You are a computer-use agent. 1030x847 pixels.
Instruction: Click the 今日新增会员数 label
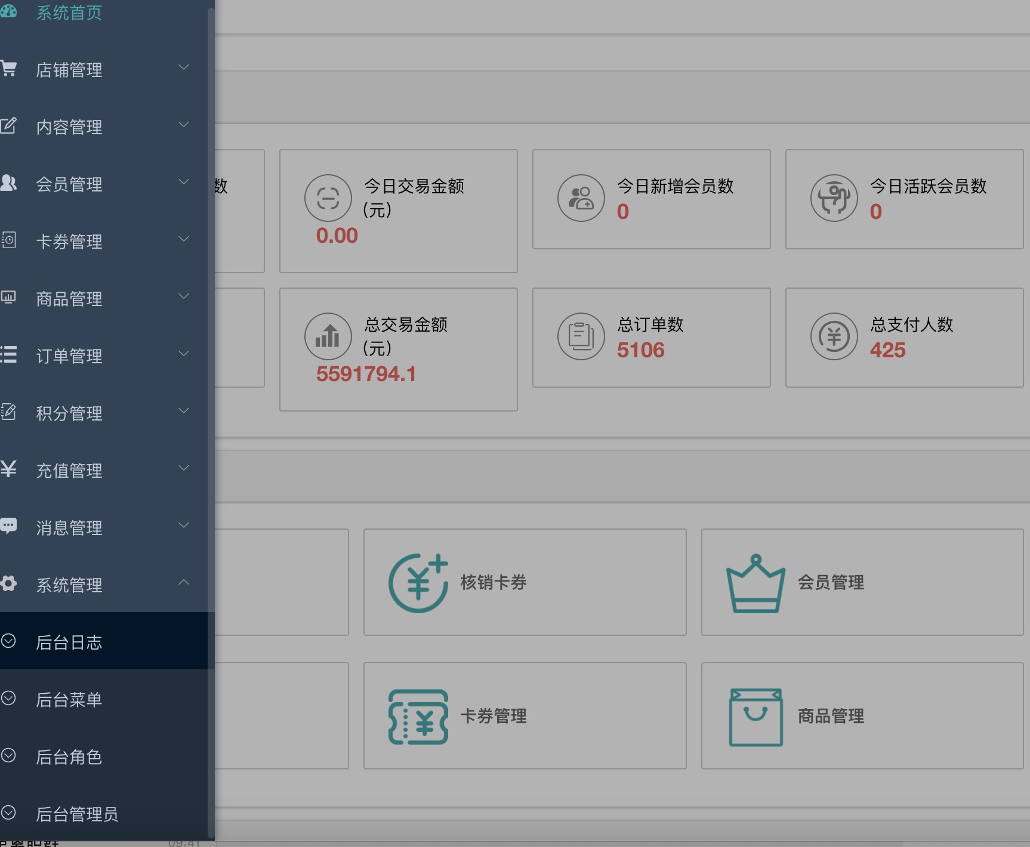pos(676,186)
